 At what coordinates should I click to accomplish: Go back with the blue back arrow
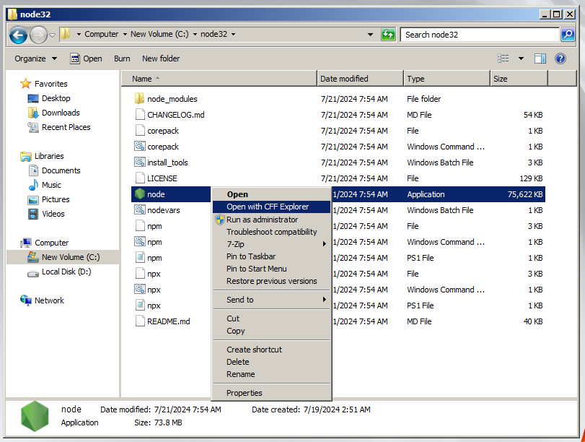(x=18, y=35)
